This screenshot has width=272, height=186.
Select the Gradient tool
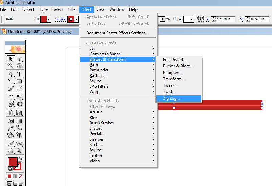[x=19, y=121]
